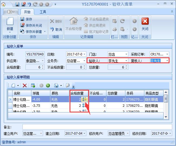Click the green down arrow in detail toolbar
Viewport: 176px width, 146px height.
[x=48, y=85]
